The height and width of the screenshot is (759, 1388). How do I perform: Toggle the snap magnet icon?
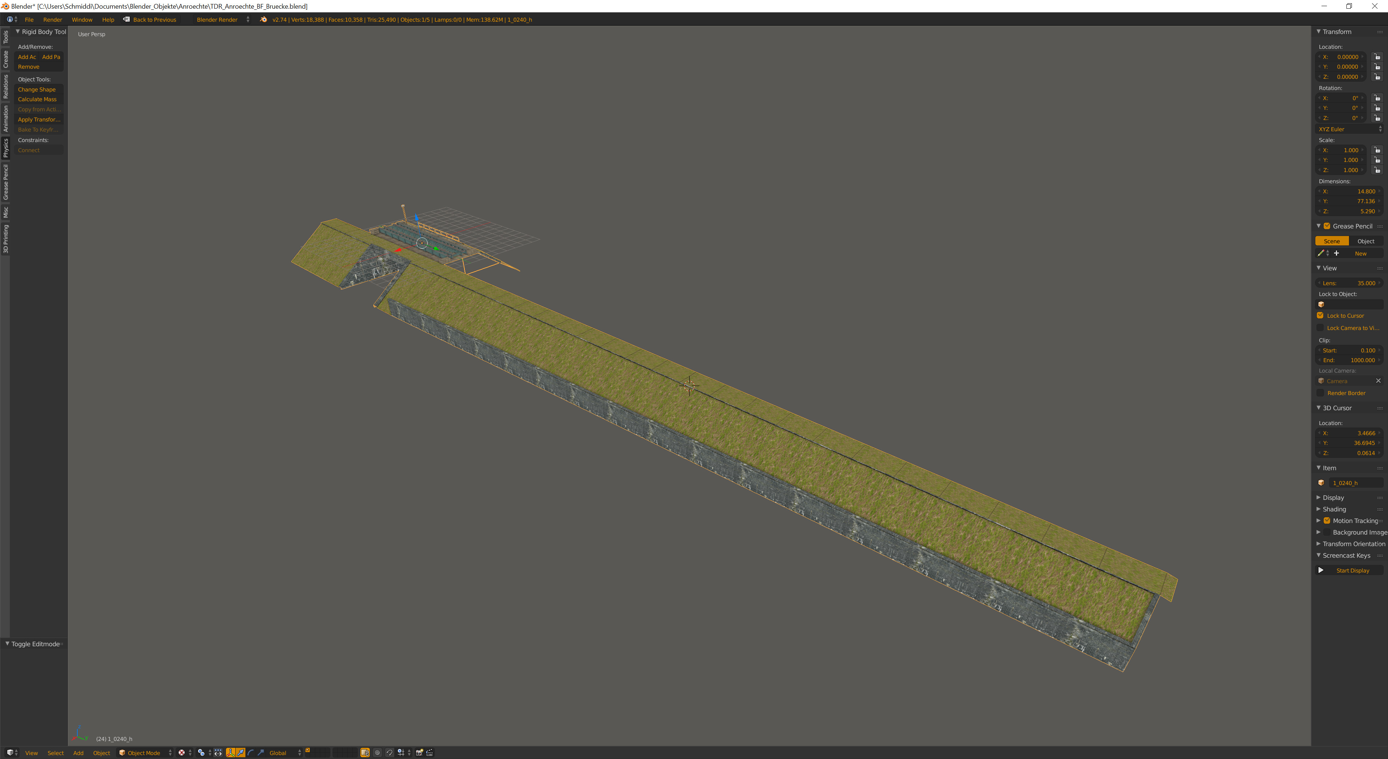(390, 752)
